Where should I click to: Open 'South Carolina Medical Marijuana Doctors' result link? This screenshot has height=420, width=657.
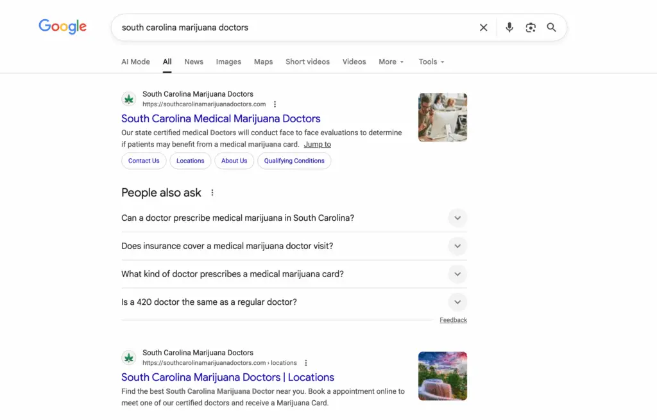(x=221, y=118)
